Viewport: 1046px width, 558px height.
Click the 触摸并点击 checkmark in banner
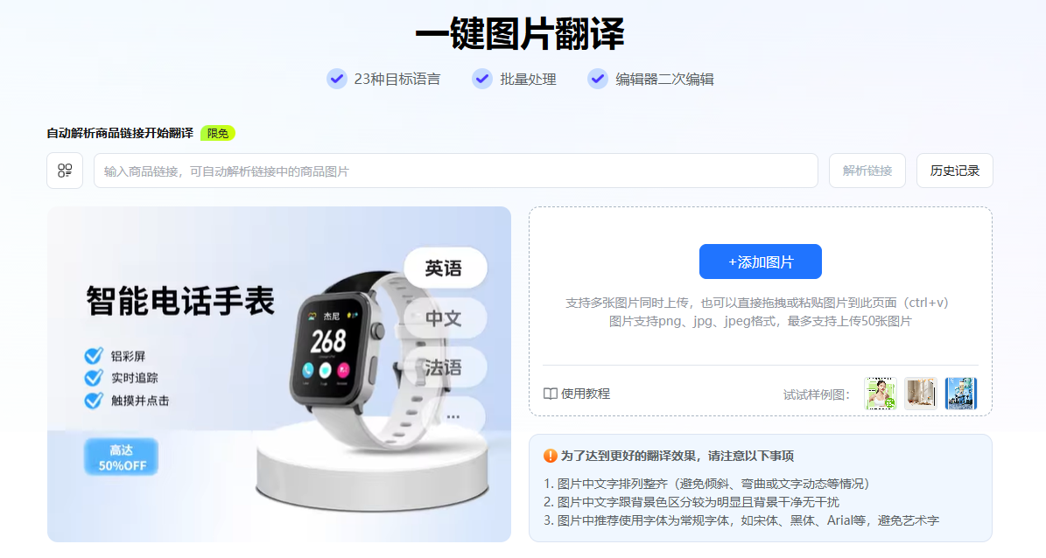tap(94, 401)
